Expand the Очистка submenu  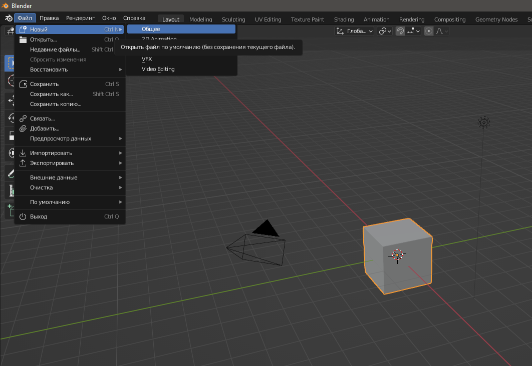70,187
